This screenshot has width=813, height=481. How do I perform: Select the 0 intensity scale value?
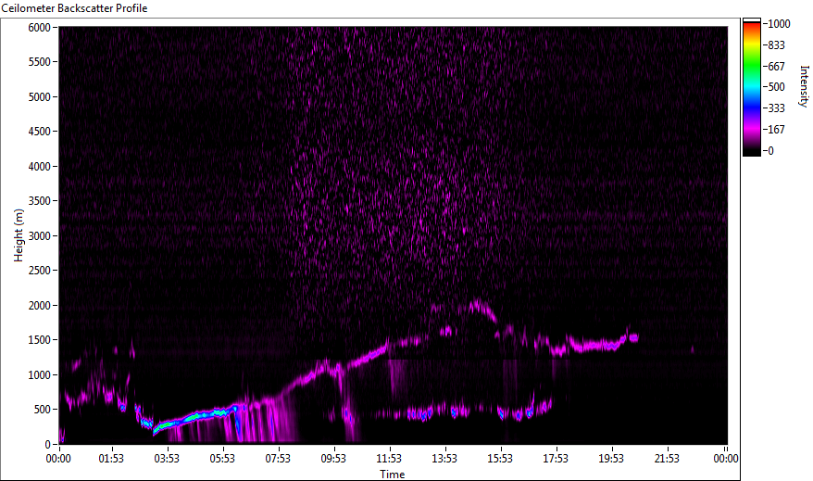coord(770,151)
